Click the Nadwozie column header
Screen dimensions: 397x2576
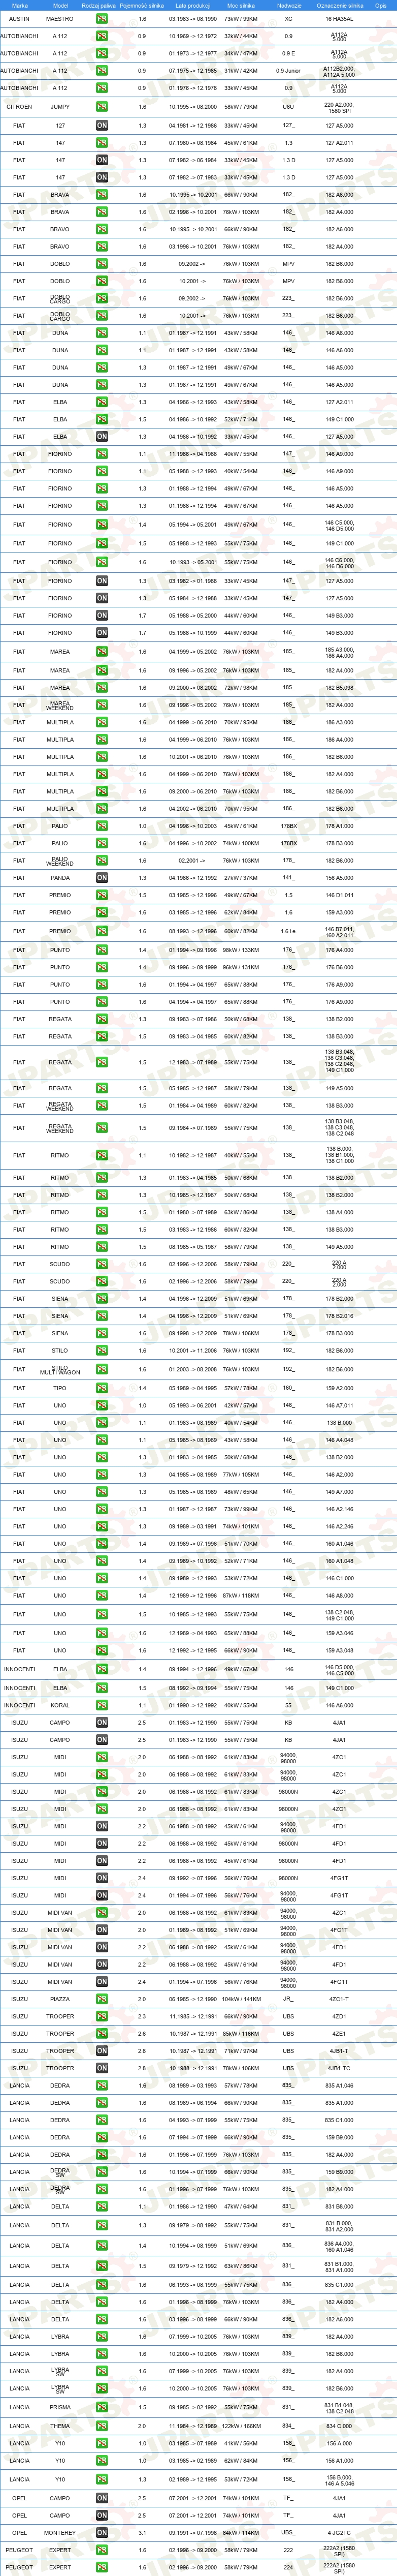[288, 5]
